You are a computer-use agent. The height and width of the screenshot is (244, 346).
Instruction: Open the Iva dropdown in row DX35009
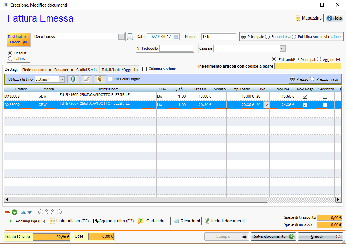[x=266, y=105]
